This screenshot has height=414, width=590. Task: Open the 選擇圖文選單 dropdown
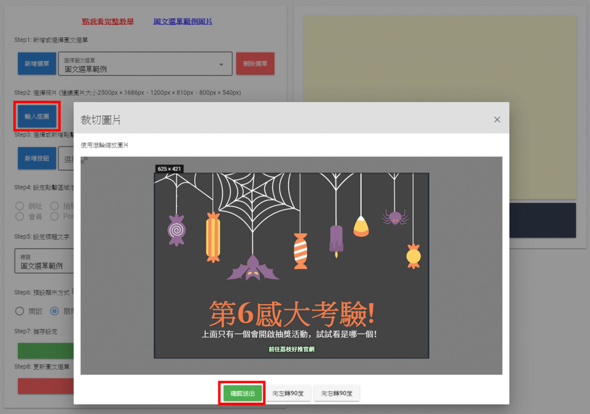click(145, 63)
